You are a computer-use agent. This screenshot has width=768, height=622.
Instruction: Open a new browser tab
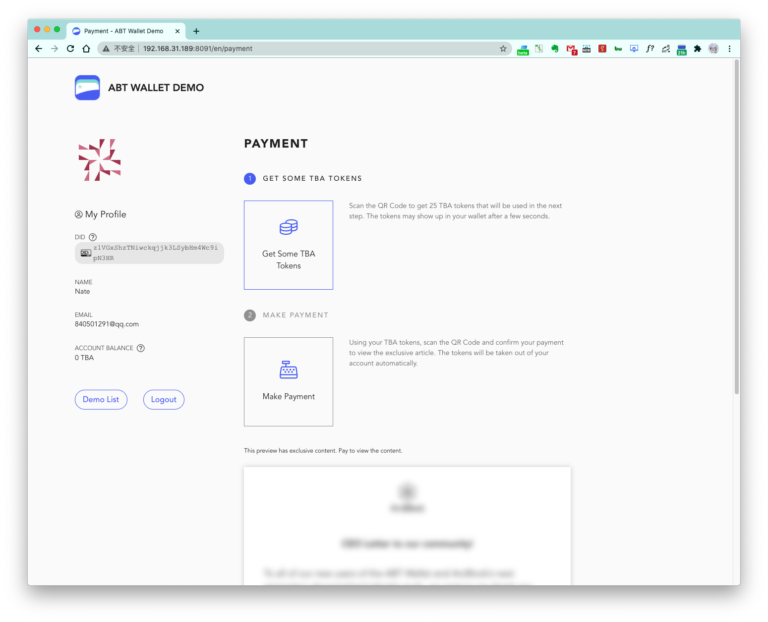click(x=196, y=31)
